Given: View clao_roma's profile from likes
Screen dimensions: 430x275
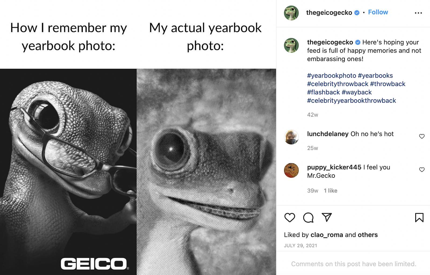Looking at the screenshot, I should pos(327,235).
